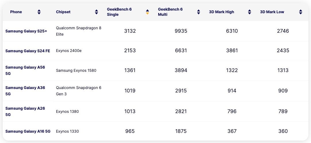Sort by Chipset using arrow icon
Screen dimensions: 311x143
coord(96,12)
